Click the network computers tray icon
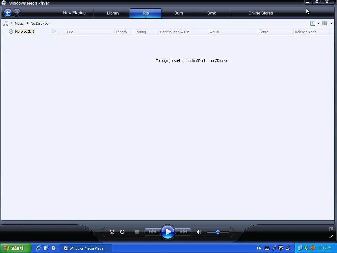The image size is (337, 253). (x=300, y=248)
